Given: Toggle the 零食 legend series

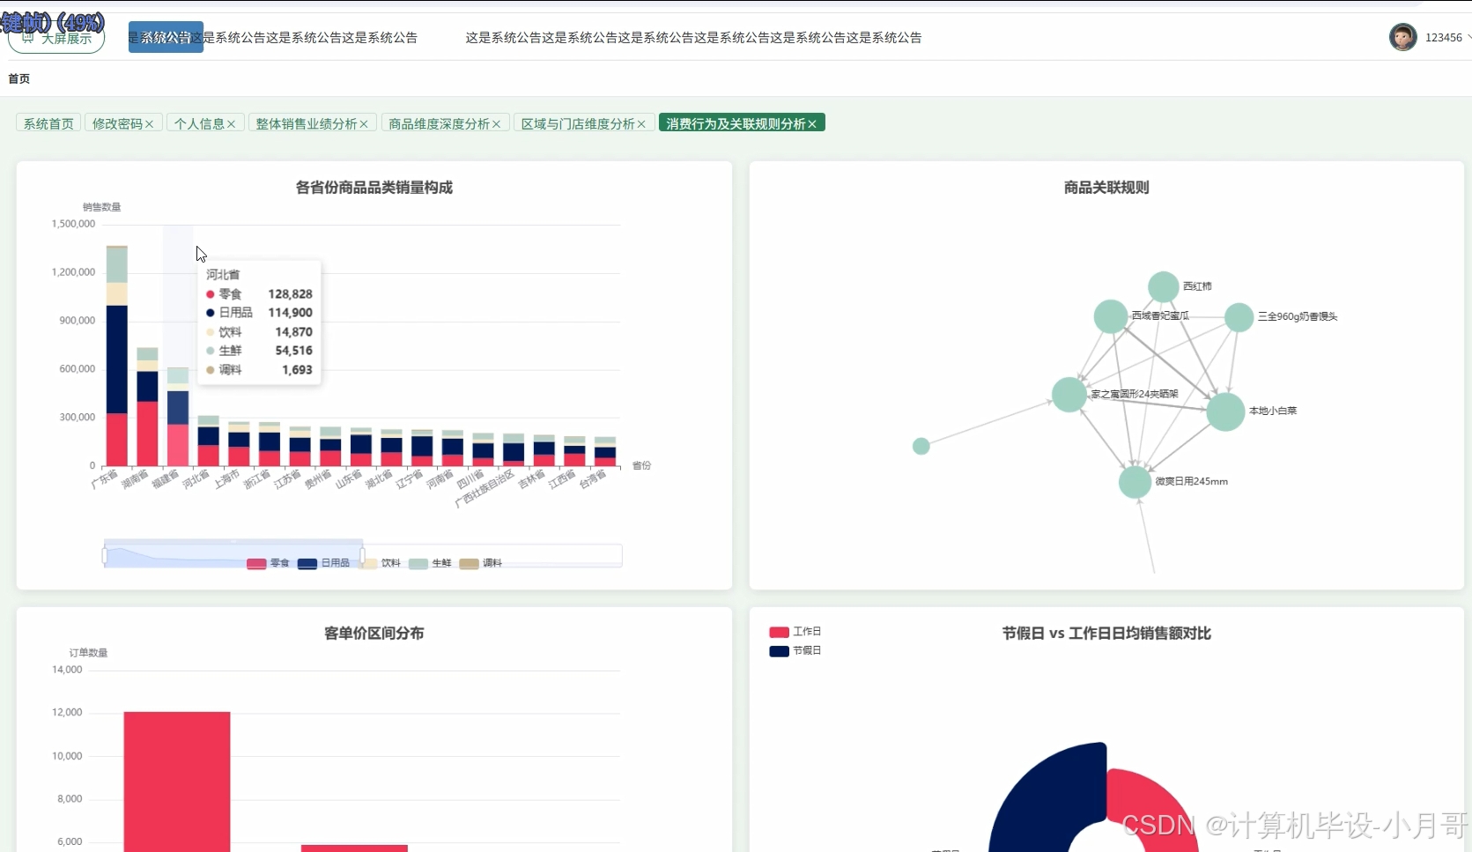Looking at the screenshot, I should pyautogui.click(x=269, y=563).
